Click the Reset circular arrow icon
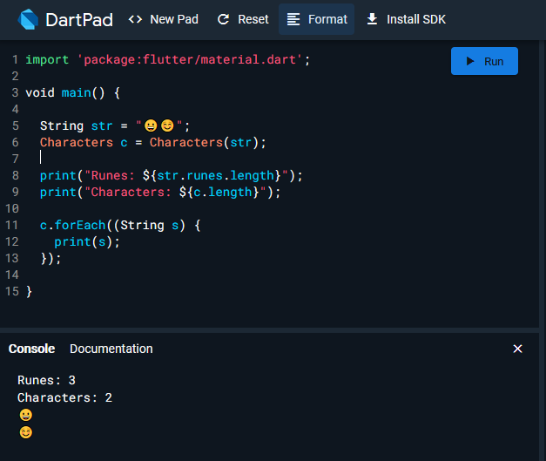Image resolution: width=546 pixels, height=461 pixels. [x=224, y=19]
